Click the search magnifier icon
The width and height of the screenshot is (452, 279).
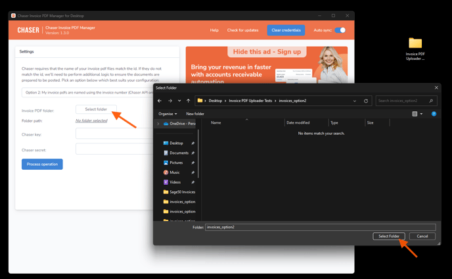click(431, 101)
